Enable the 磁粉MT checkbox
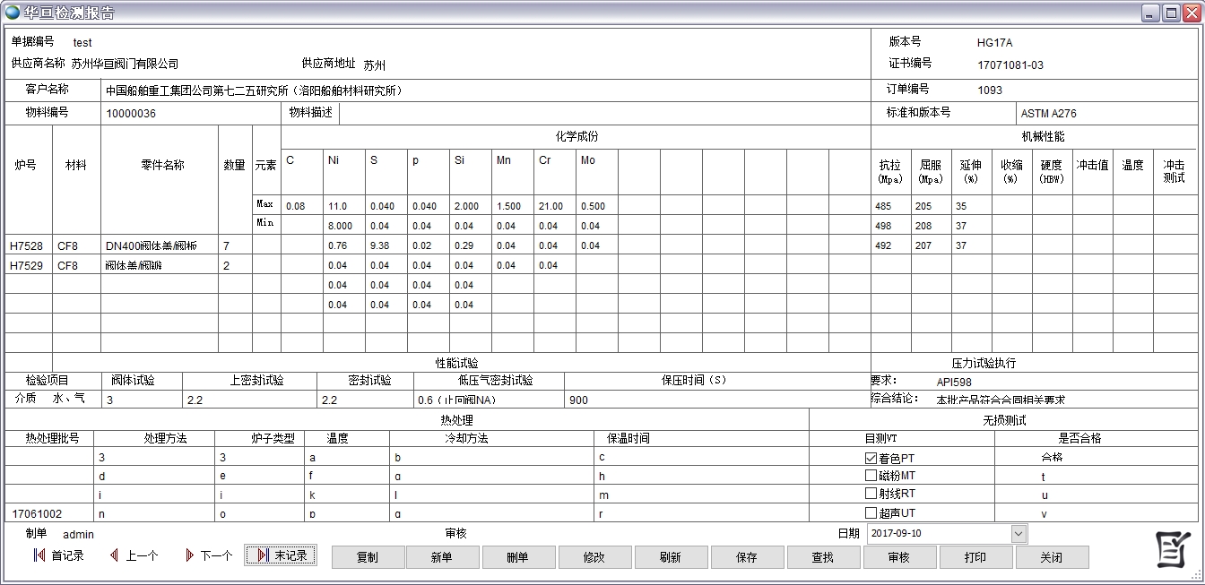Screen dimensions: 1205x585 (x=871, y=476)
